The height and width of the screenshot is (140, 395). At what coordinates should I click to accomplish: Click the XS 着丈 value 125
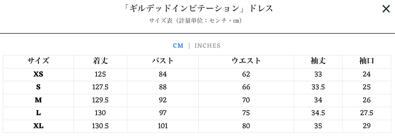coord(100,74)
